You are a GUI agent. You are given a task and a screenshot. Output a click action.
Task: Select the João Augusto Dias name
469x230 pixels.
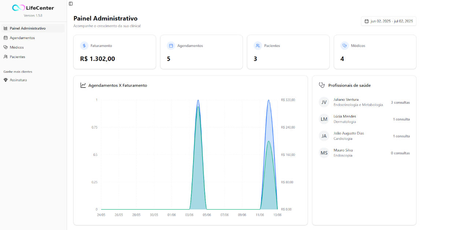coord(349,133)
